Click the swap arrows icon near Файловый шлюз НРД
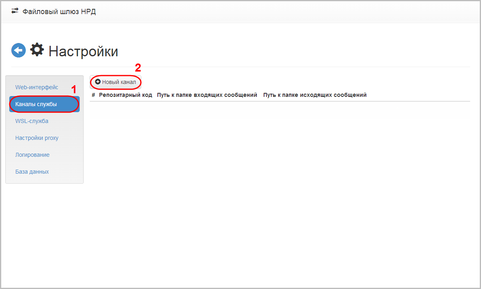The width and height of the screenshot is (481, 289). [15, 11]
